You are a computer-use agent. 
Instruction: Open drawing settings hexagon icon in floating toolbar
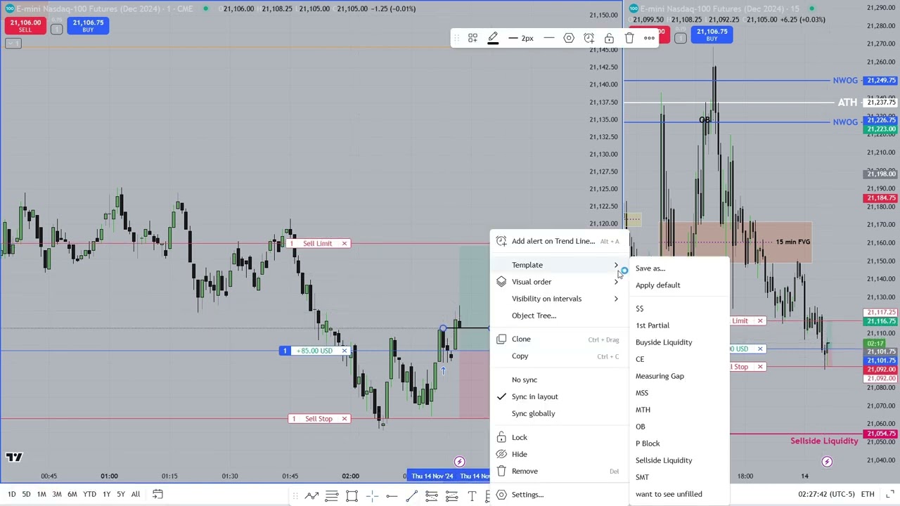pos(569,38)
